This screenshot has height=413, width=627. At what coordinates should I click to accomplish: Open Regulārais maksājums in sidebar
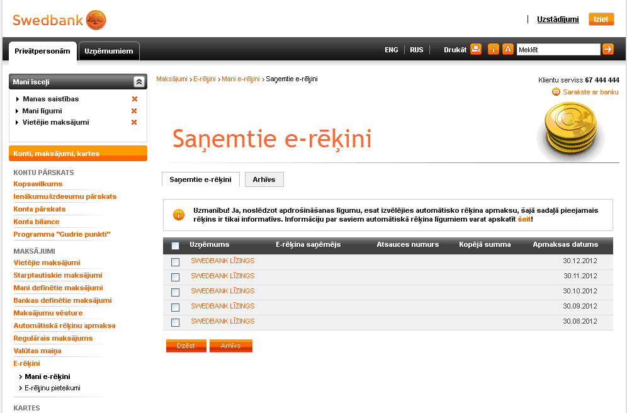53,338
